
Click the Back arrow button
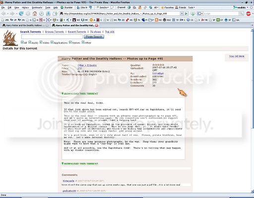coord(3,13)
